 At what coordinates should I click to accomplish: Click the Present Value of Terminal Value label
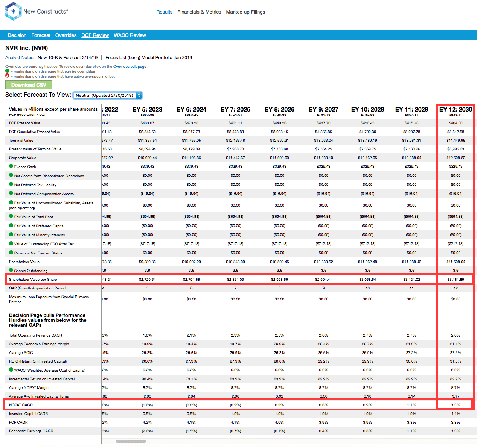[x=35, y=149]
